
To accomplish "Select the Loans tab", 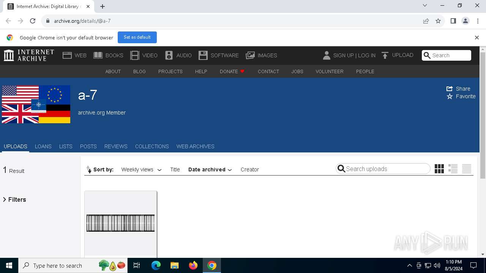I will click(43, 146).
